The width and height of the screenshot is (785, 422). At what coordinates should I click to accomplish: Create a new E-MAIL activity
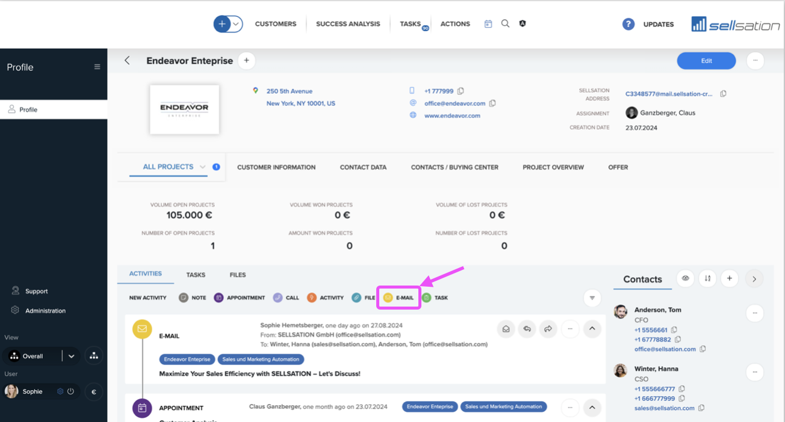(399, 298)
